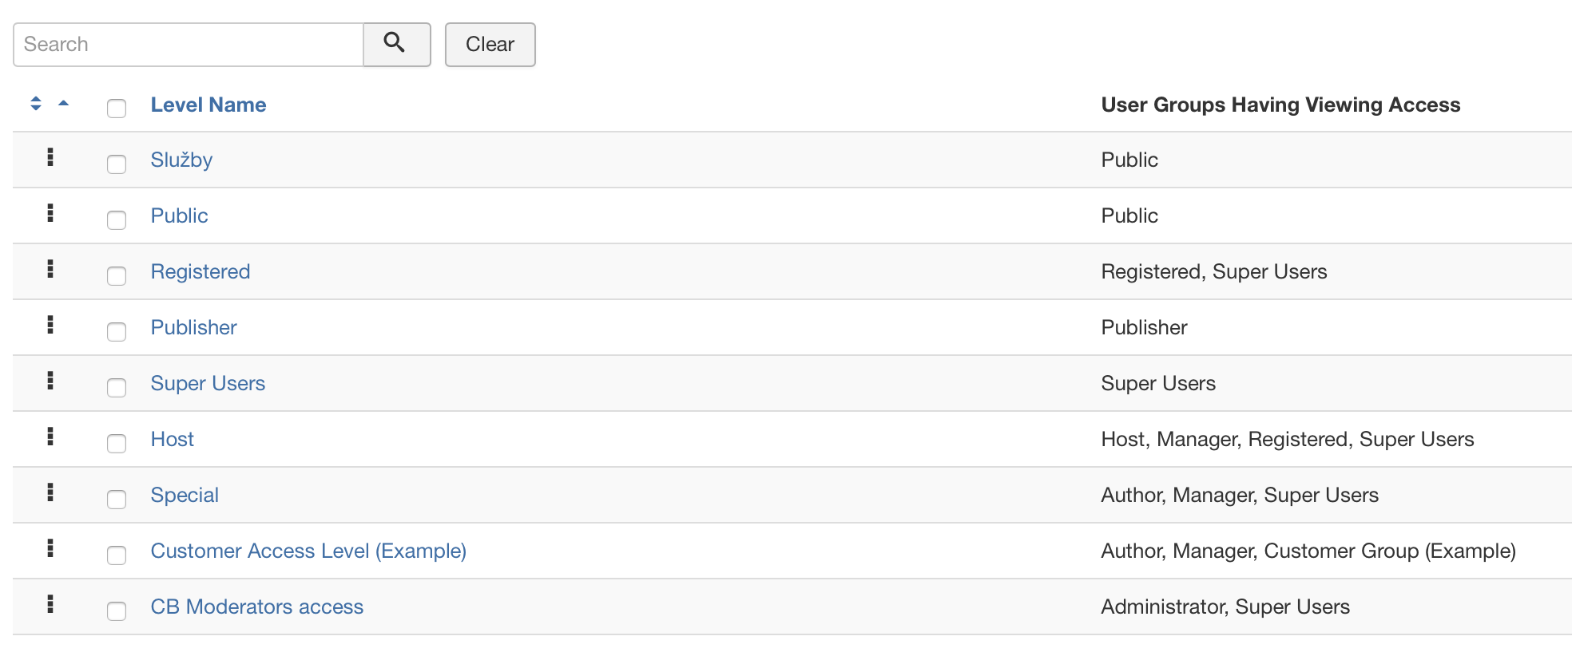Image resolution: width=1572 pixels, height=656 pixels.
Task: Click drag handle beside Publisher row
Action: tap(50, 325)
